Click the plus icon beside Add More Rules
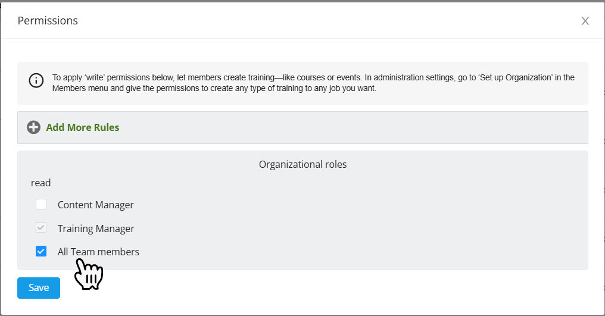Viewport: 605px width, 316px height. [x=34, y=127]
